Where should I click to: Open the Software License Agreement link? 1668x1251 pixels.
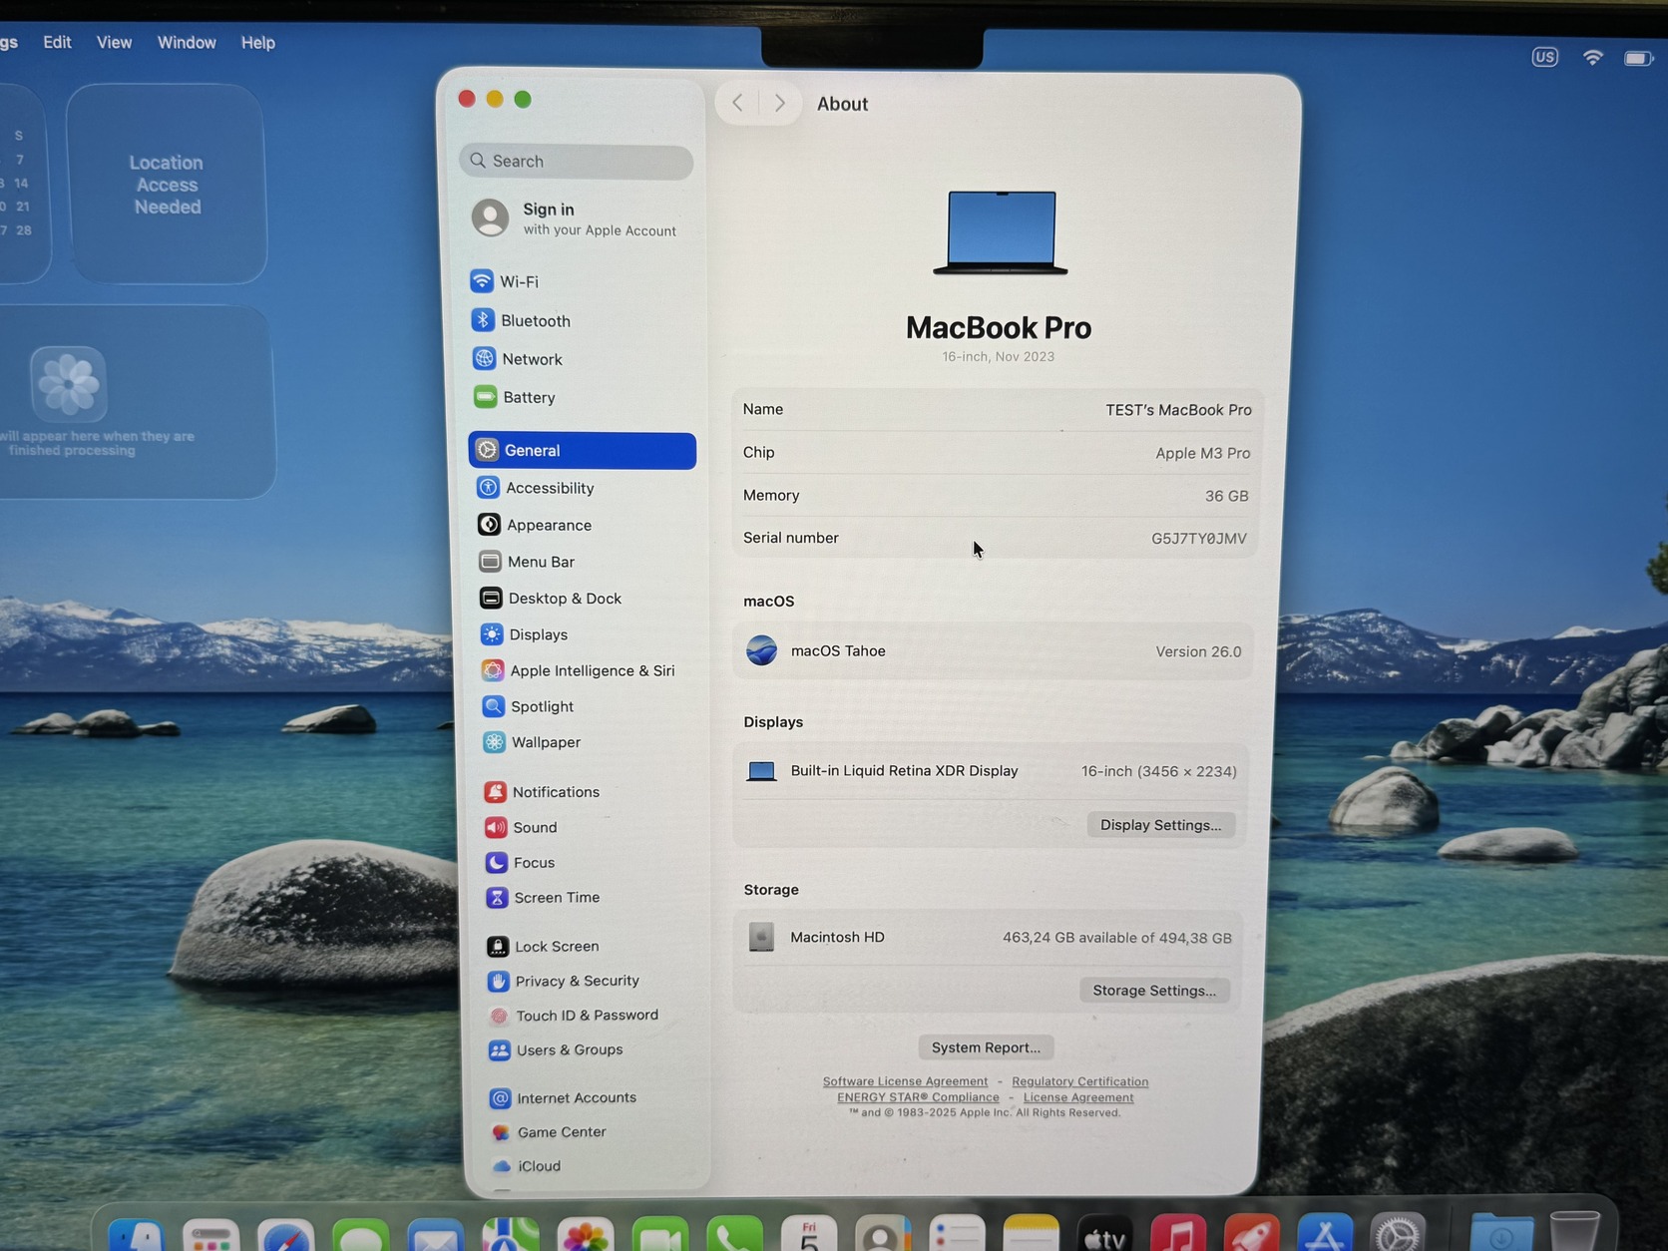(905, 1081)
